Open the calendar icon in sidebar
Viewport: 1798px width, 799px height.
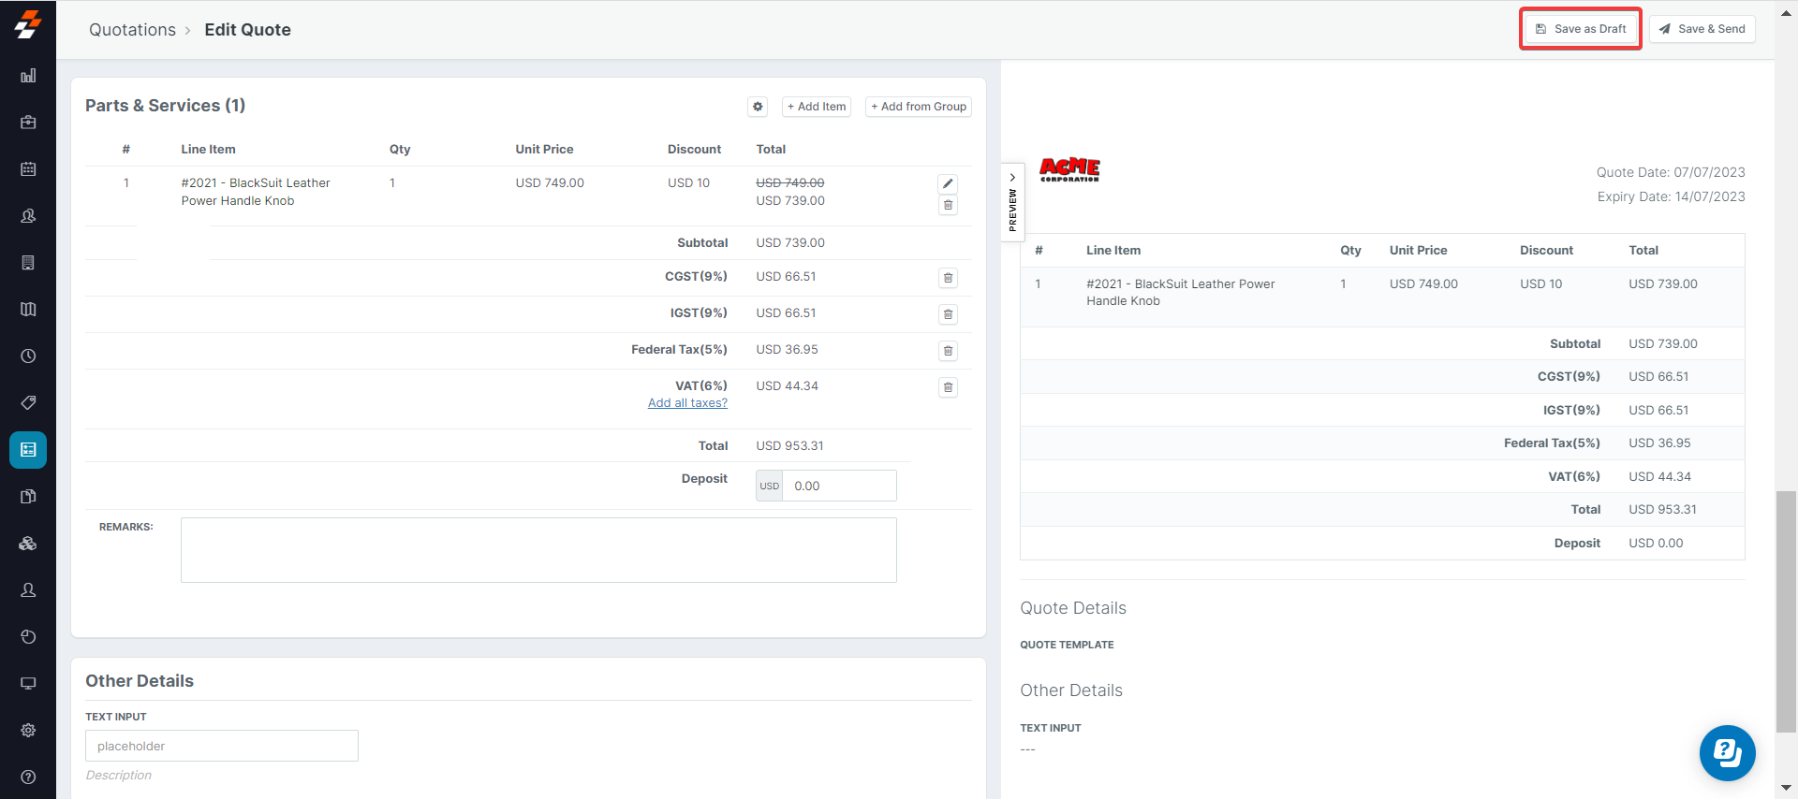click(x=28, y=169)
